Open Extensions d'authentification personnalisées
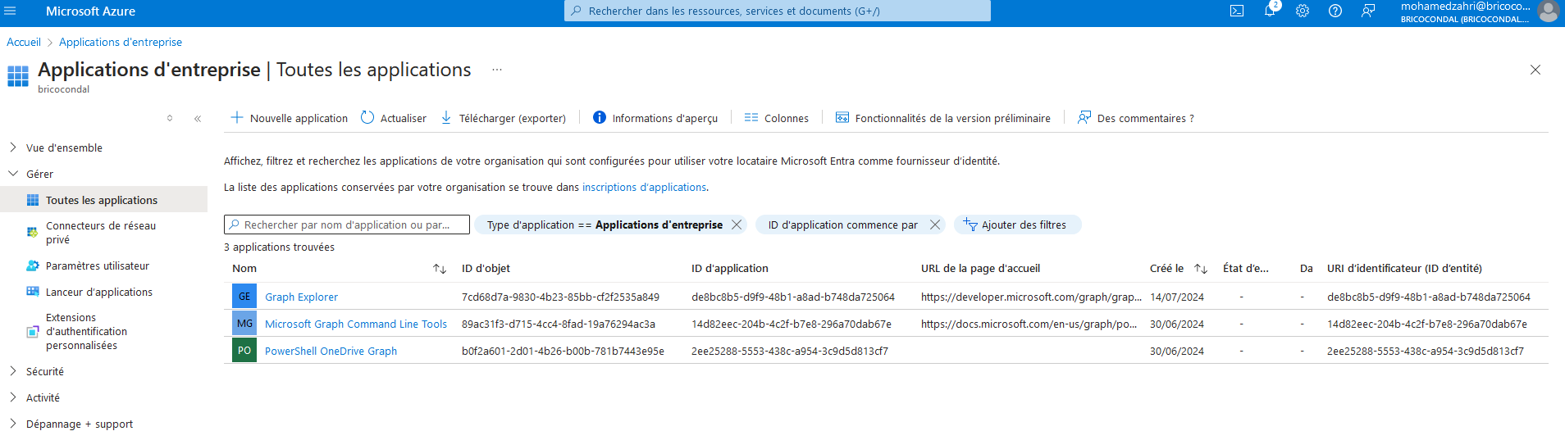Screen dimensions: 1565x431 [x=86, y=331]
